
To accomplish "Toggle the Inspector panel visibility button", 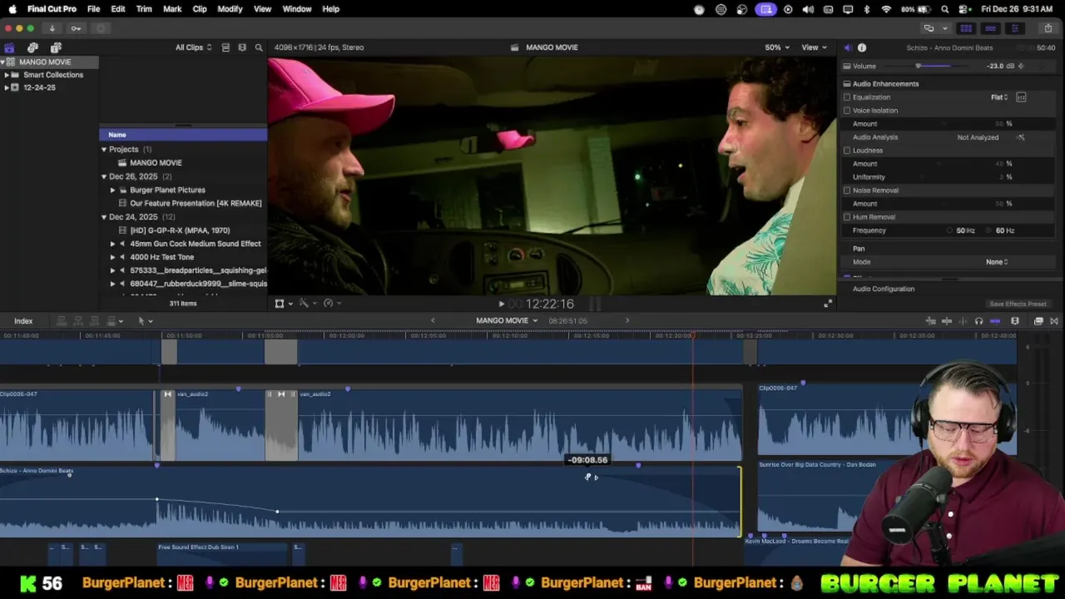I will [x=1014, y=28].
